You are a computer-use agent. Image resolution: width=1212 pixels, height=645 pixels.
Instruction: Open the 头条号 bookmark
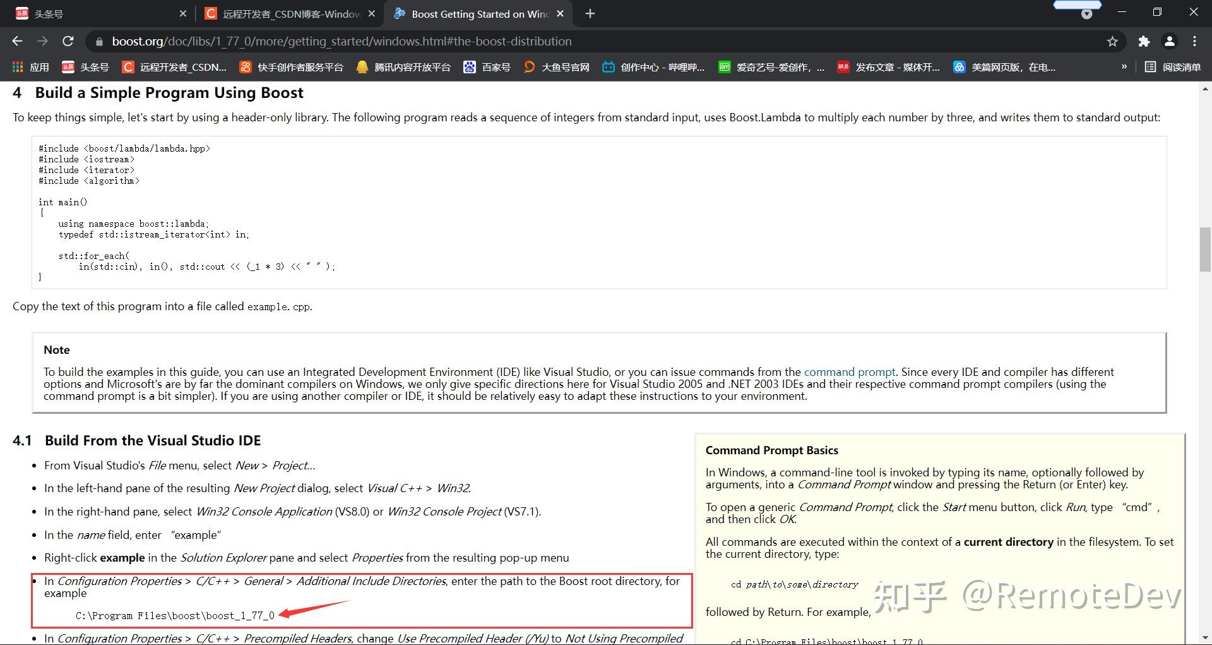pyautogui.click(x=86, y=67)
